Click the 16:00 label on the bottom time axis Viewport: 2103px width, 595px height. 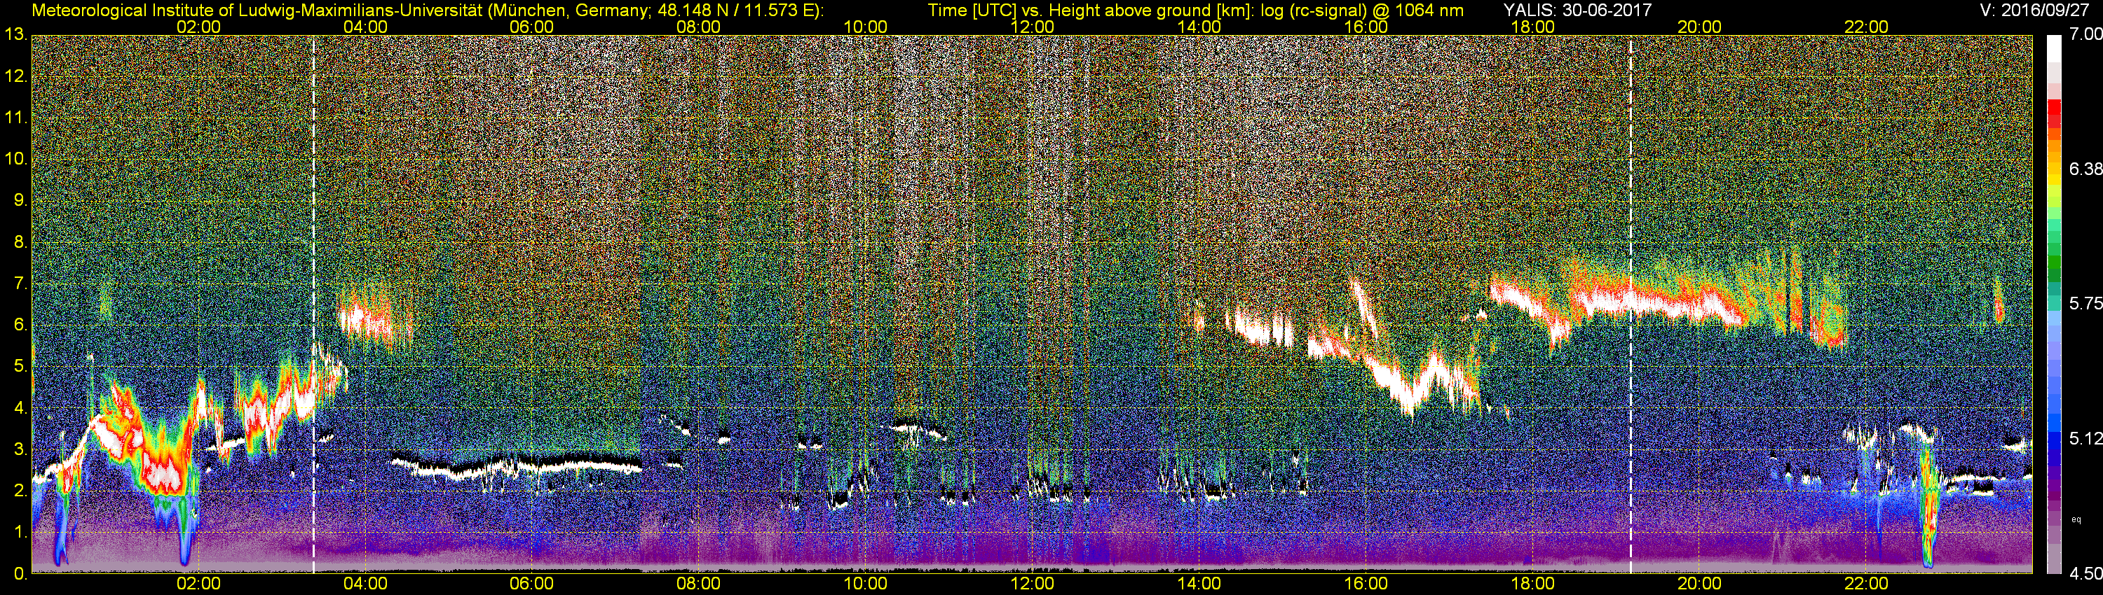point(1366,584)
